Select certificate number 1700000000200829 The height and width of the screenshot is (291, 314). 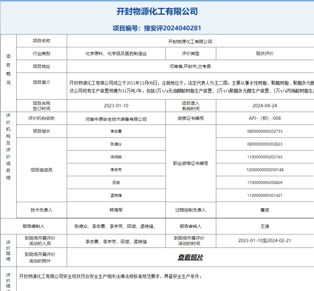pyautogui.click(x=265, y=183)
